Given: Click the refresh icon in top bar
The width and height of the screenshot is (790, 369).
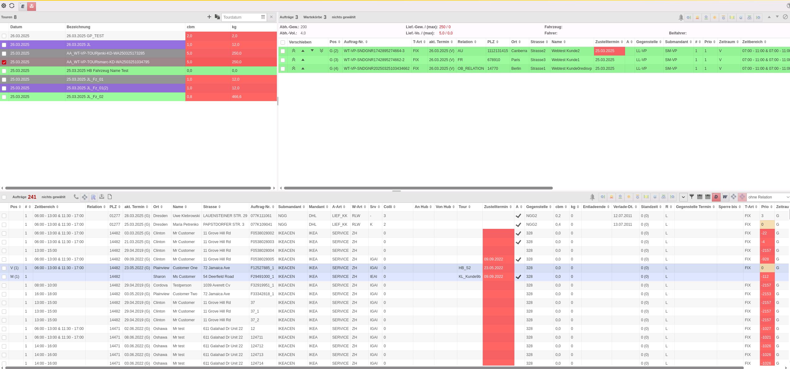Looking at the screenshot, I should coord(12,6).
